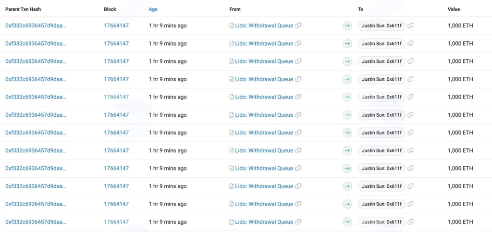Copy the Lido address in the first row
The height and width of the screenshot is (232, 492).
coord(298,26)
